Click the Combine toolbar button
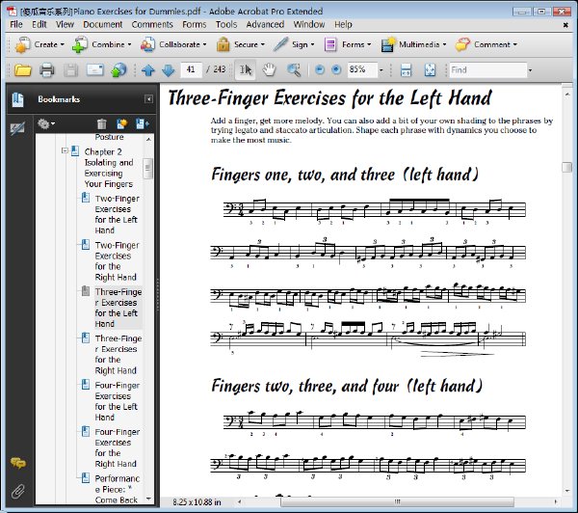This screenshot has height=513, width=578. point(102,44)
